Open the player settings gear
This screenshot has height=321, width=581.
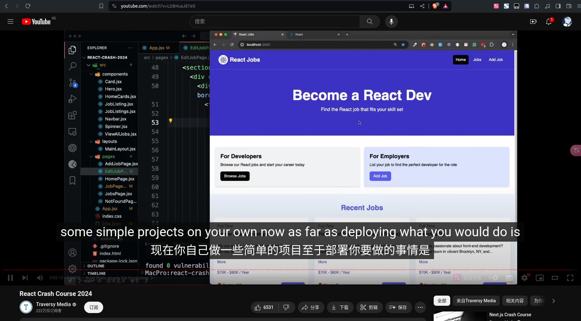(x=524, y=278)
